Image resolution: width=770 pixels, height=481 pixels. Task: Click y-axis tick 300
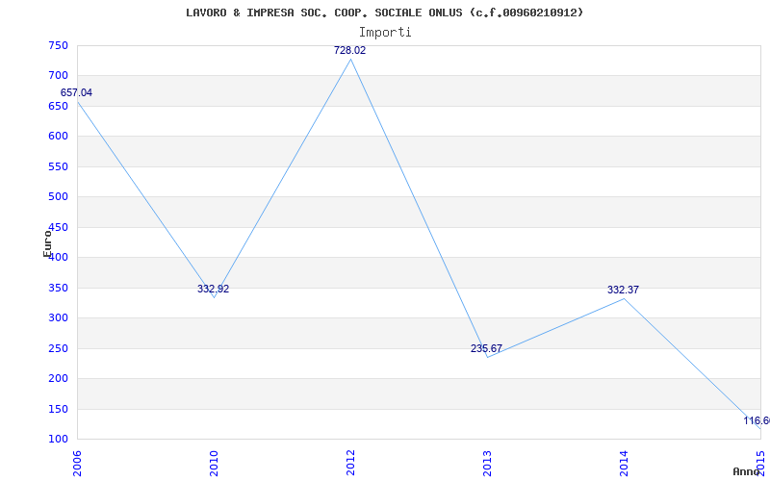click(58, 318)
